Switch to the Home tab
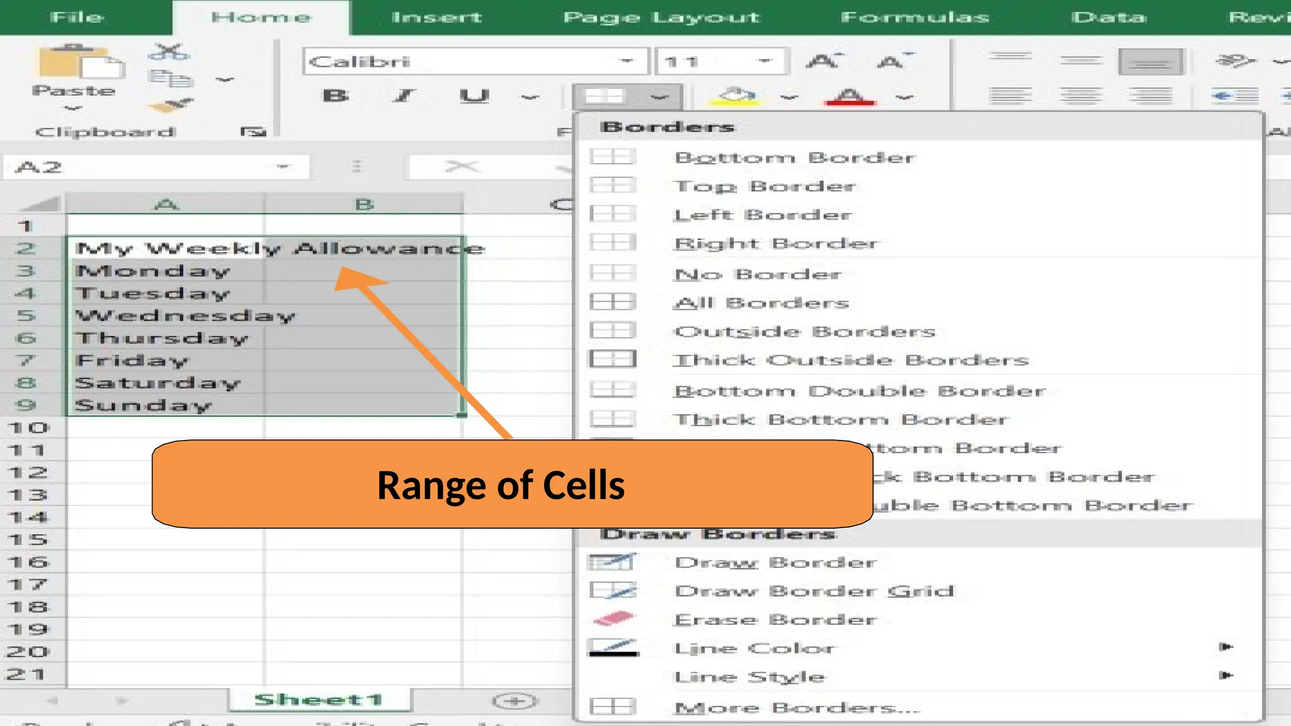The width and height of the screenshot is (1291, 726). tap(261, 17)
